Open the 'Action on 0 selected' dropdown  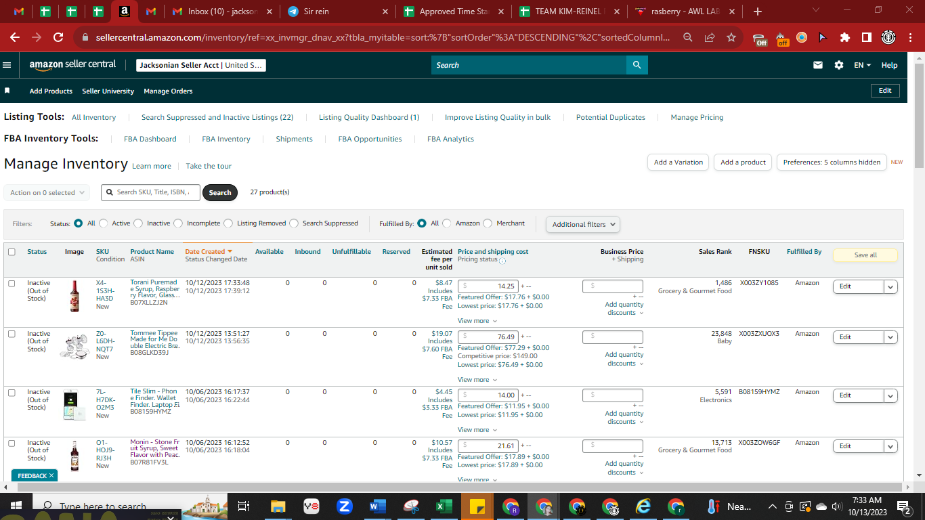47,193
